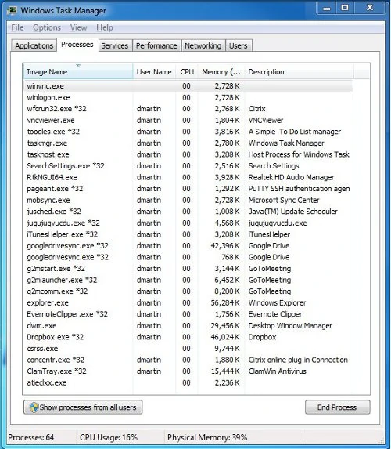Click the Desktop Window Manager description
Viewport: 391px width, 449px height.
290,326
